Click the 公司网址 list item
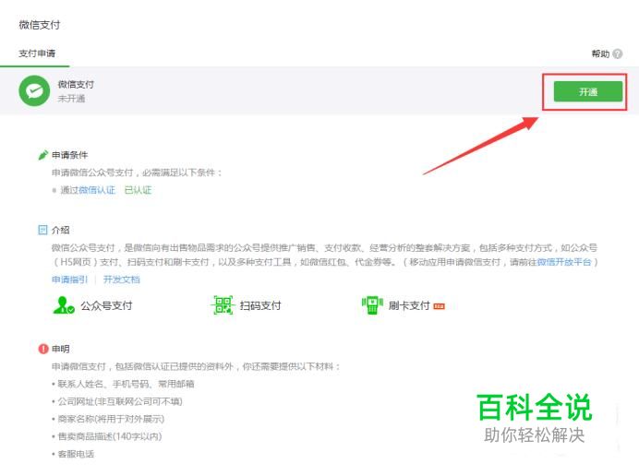The height and width of the screenshot is (476, 639). (x=117, y=402)
